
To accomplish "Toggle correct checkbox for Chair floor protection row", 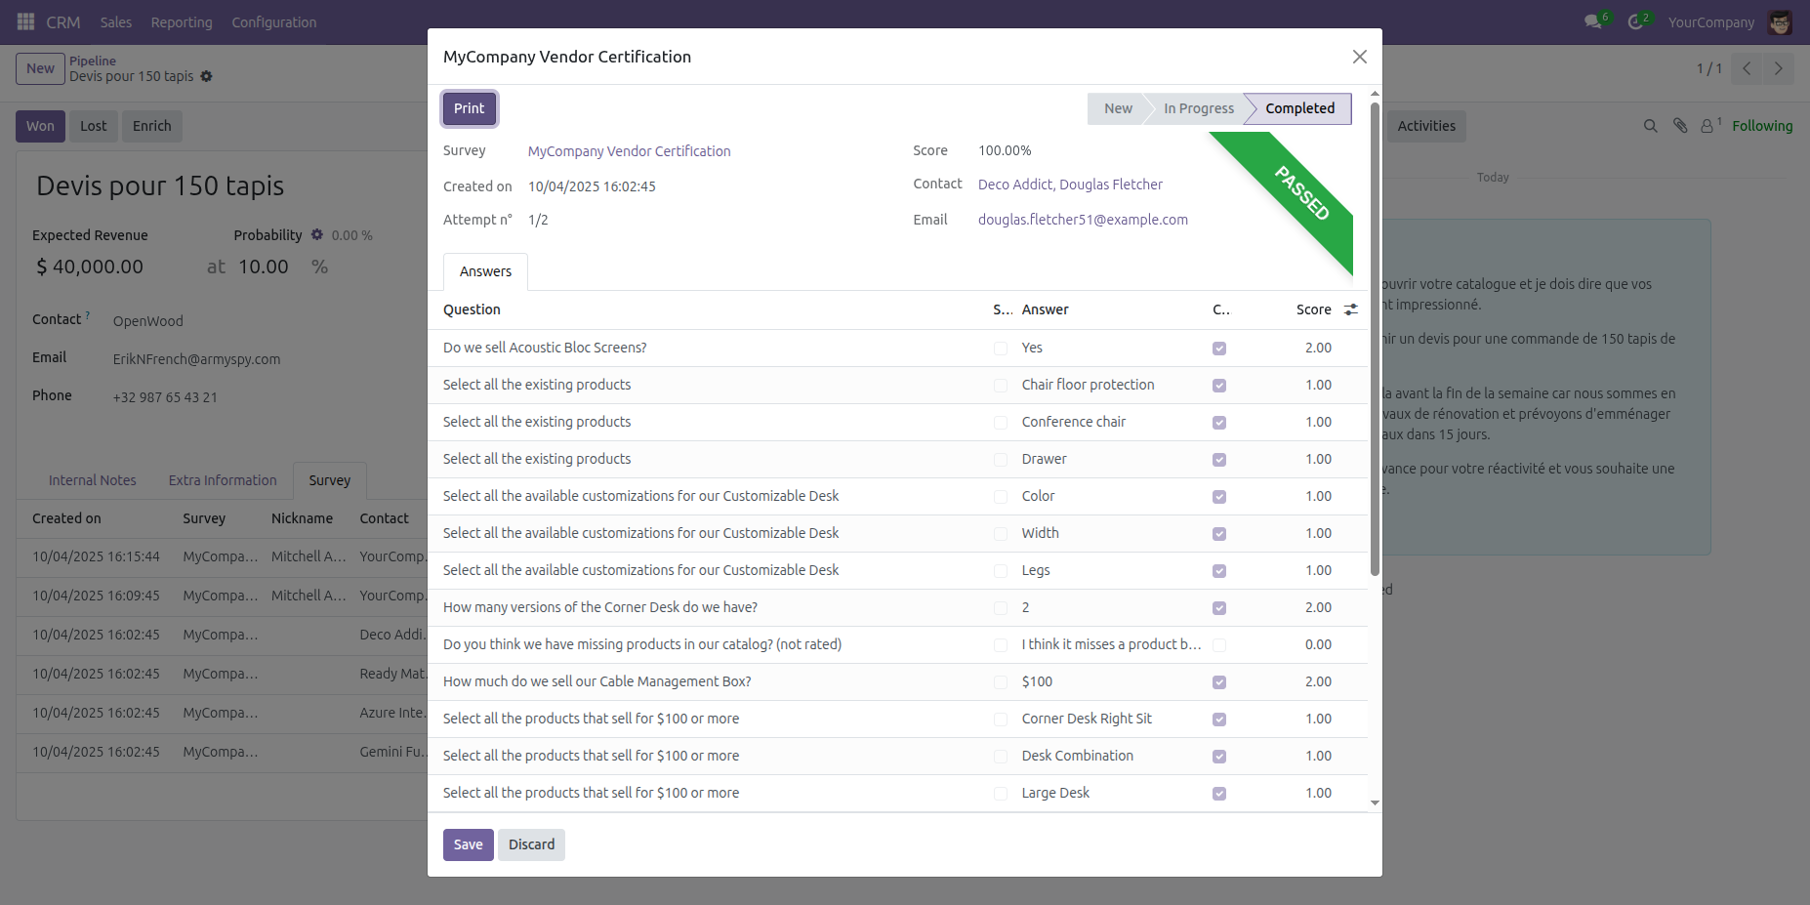I will [x=1219, y=386].
